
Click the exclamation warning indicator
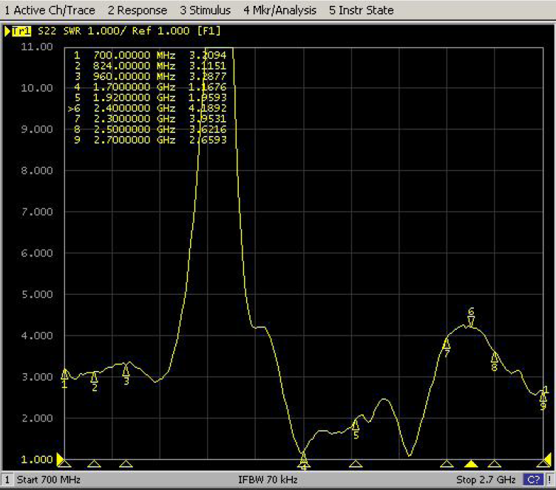pyautogui.click(x=549, y=480)
